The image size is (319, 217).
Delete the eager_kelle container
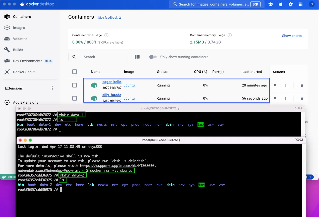302,85
